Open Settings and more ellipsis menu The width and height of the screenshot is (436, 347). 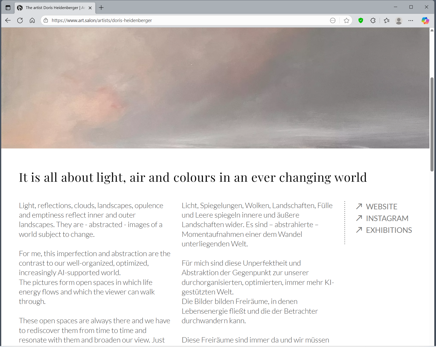[x=411, y=21]
